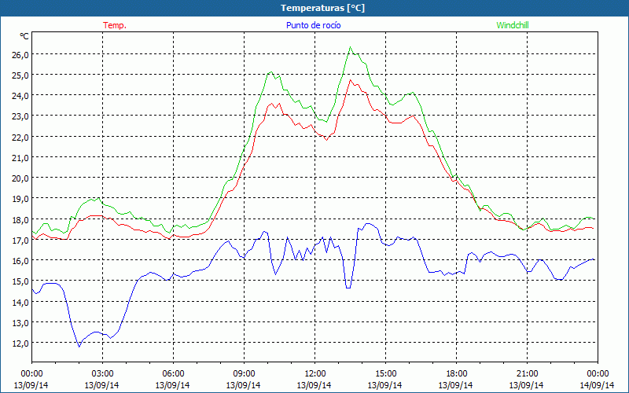629x393 pixels.
Task: Click the 18,0 y-axis value
Action: click(20, 220)
